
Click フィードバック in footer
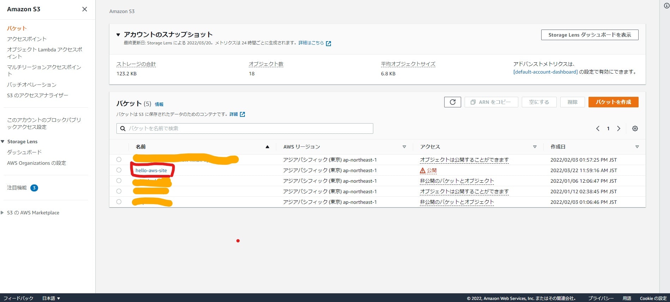point(18,298)
